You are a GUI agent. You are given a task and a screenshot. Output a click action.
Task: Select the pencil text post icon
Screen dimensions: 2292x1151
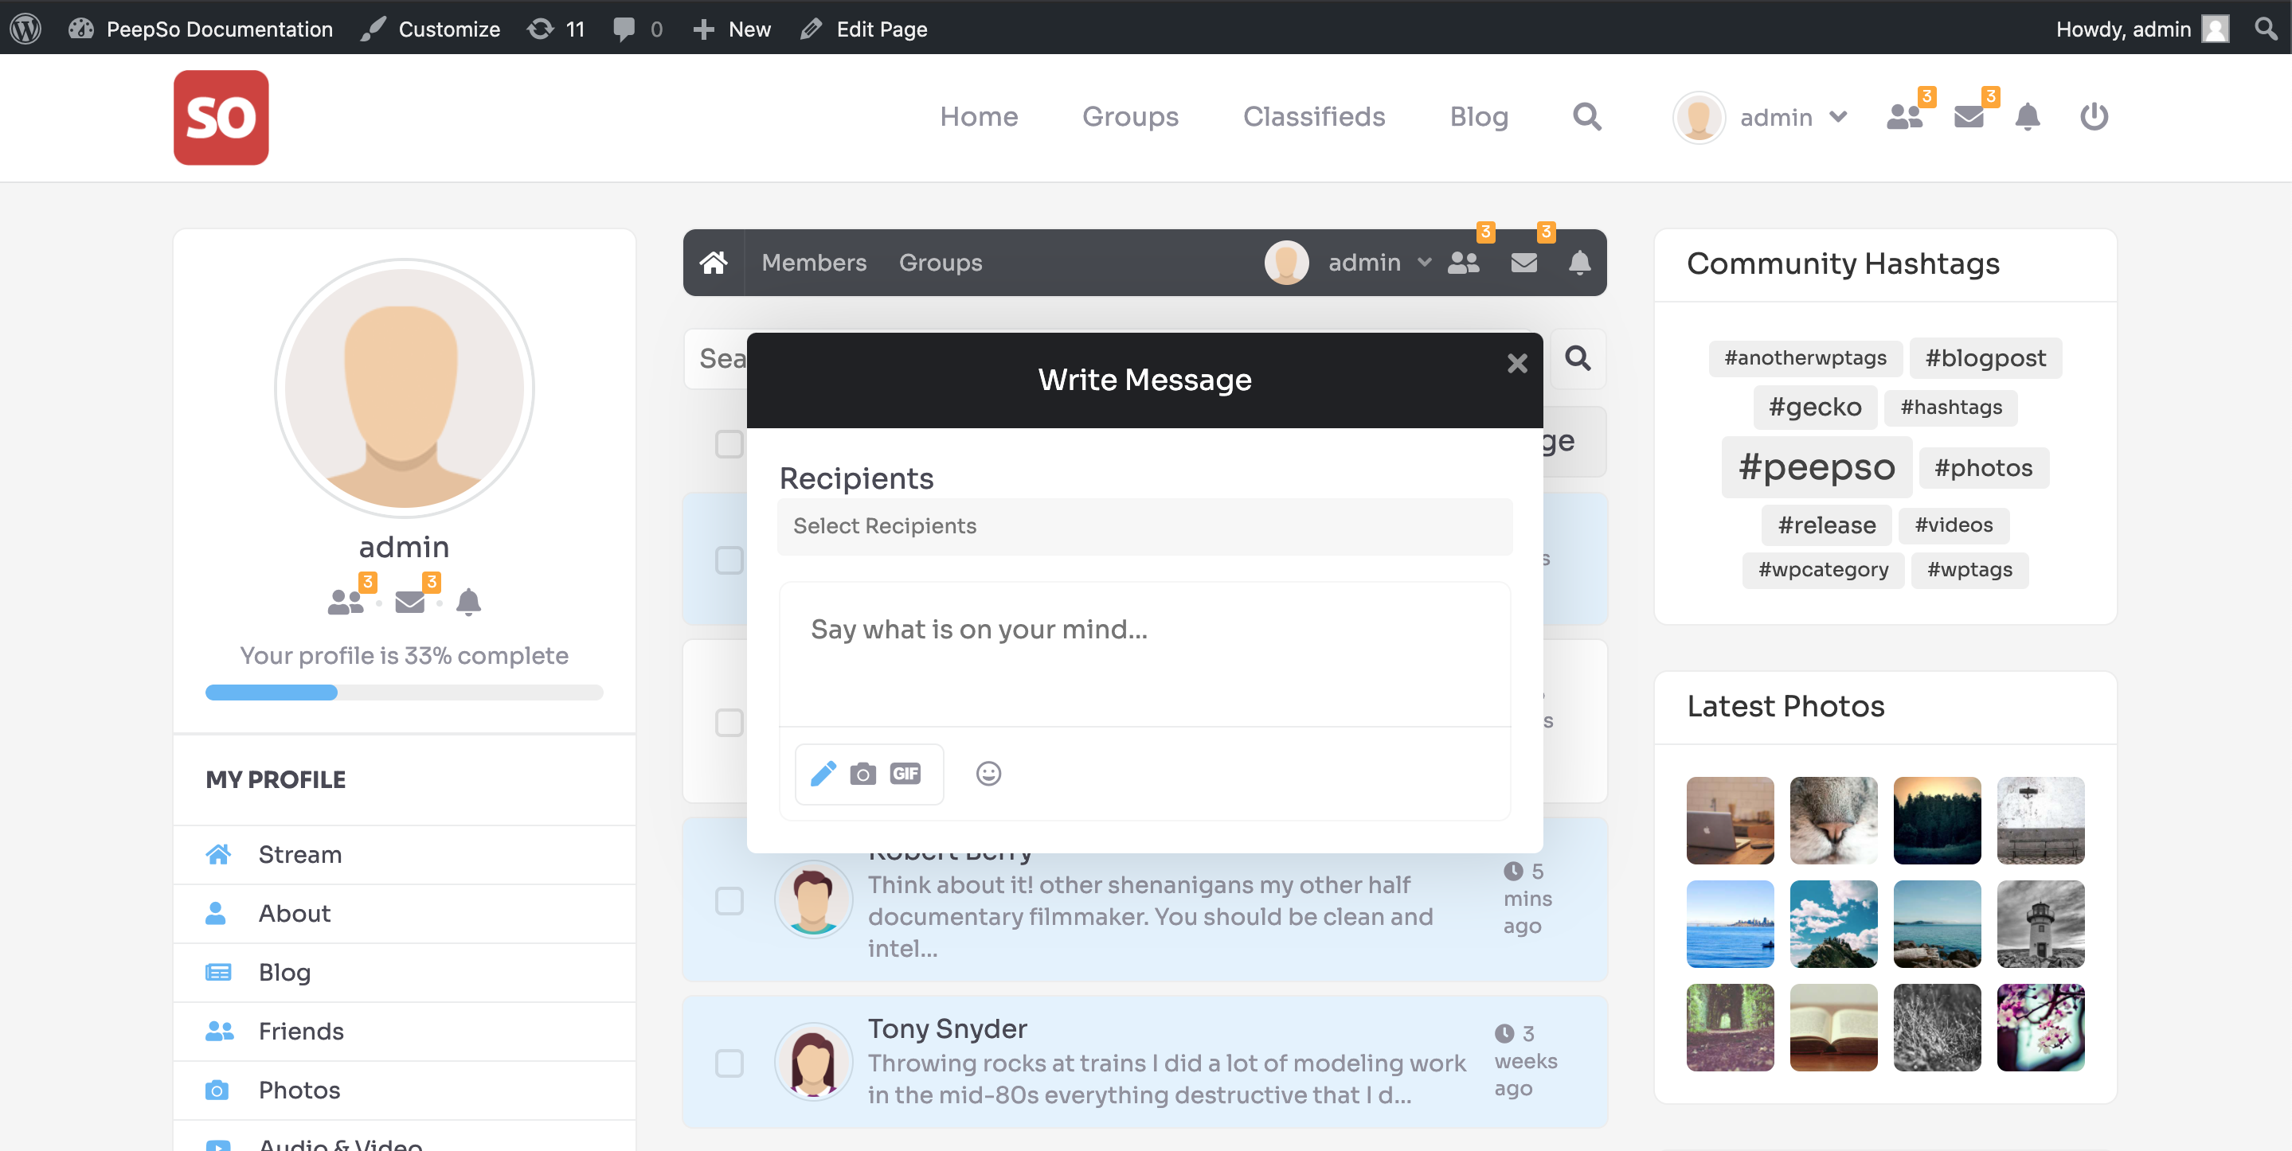[x=823, y=773]
